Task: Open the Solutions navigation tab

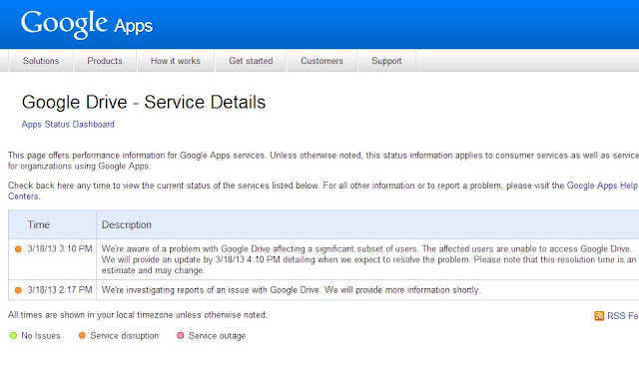Action: 41,61
